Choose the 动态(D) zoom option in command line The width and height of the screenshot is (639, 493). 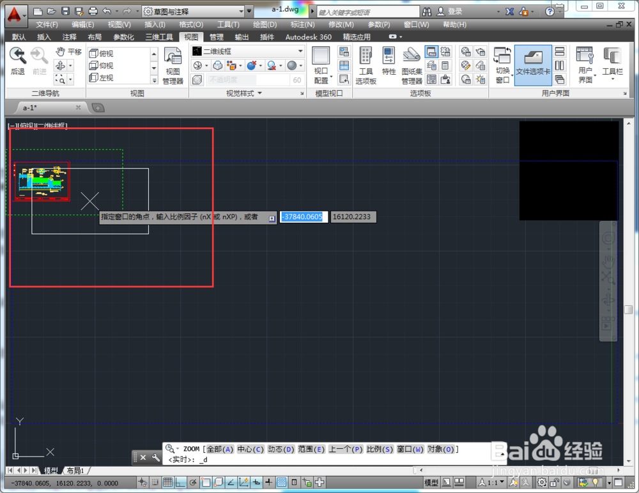pos(281,449)
